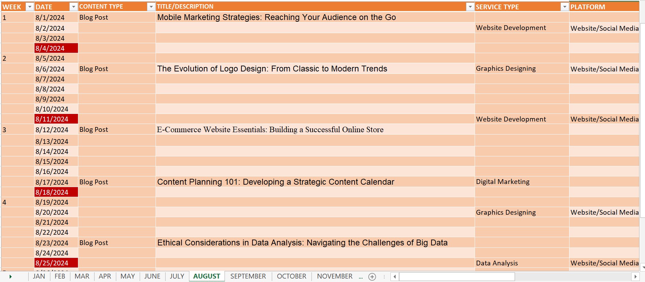The height and width of the screenshot is (282, 645).
Task: Select Website/Social Media cell in 8/25/2024 row
Action: [604, 263]
